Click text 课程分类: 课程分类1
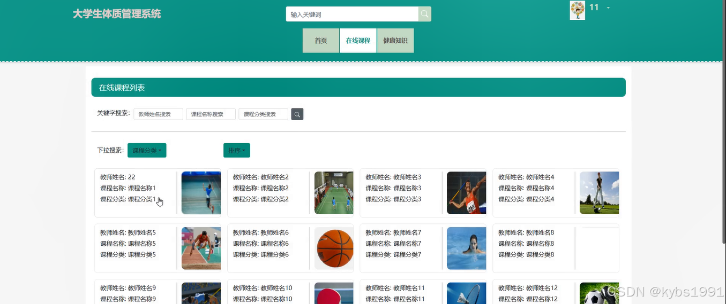Viewport: 726px width, 304px height. 128,199
